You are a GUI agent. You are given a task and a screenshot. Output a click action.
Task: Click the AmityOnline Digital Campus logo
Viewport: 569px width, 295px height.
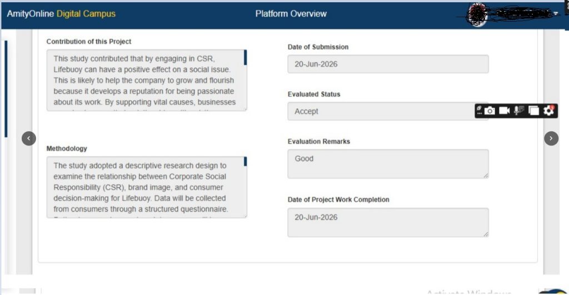coord(61,14)
